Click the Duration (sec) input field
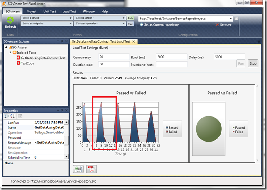This screenshot has height=190, width=267. coord(114,64)
